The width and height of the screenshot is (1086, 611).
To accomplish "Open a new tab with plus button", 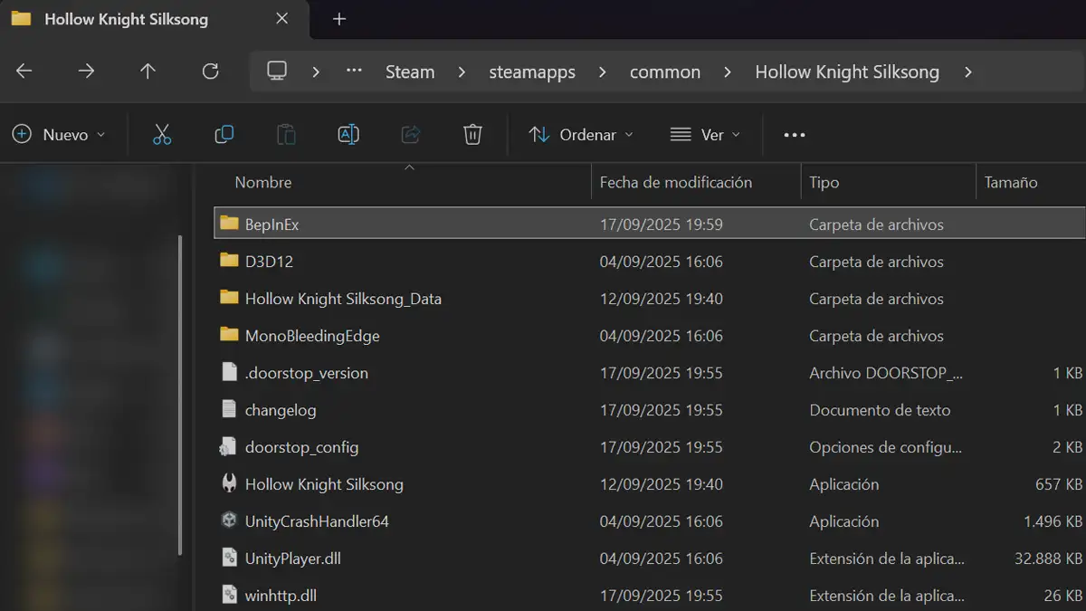I will point(339,19).
